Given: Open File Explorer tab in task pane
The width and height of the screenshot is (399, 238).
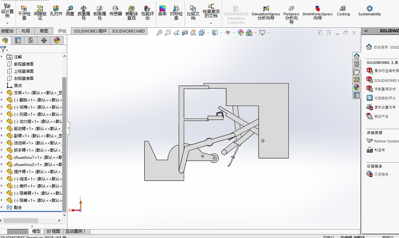Looking at the screenshot, I should (357, 72).
